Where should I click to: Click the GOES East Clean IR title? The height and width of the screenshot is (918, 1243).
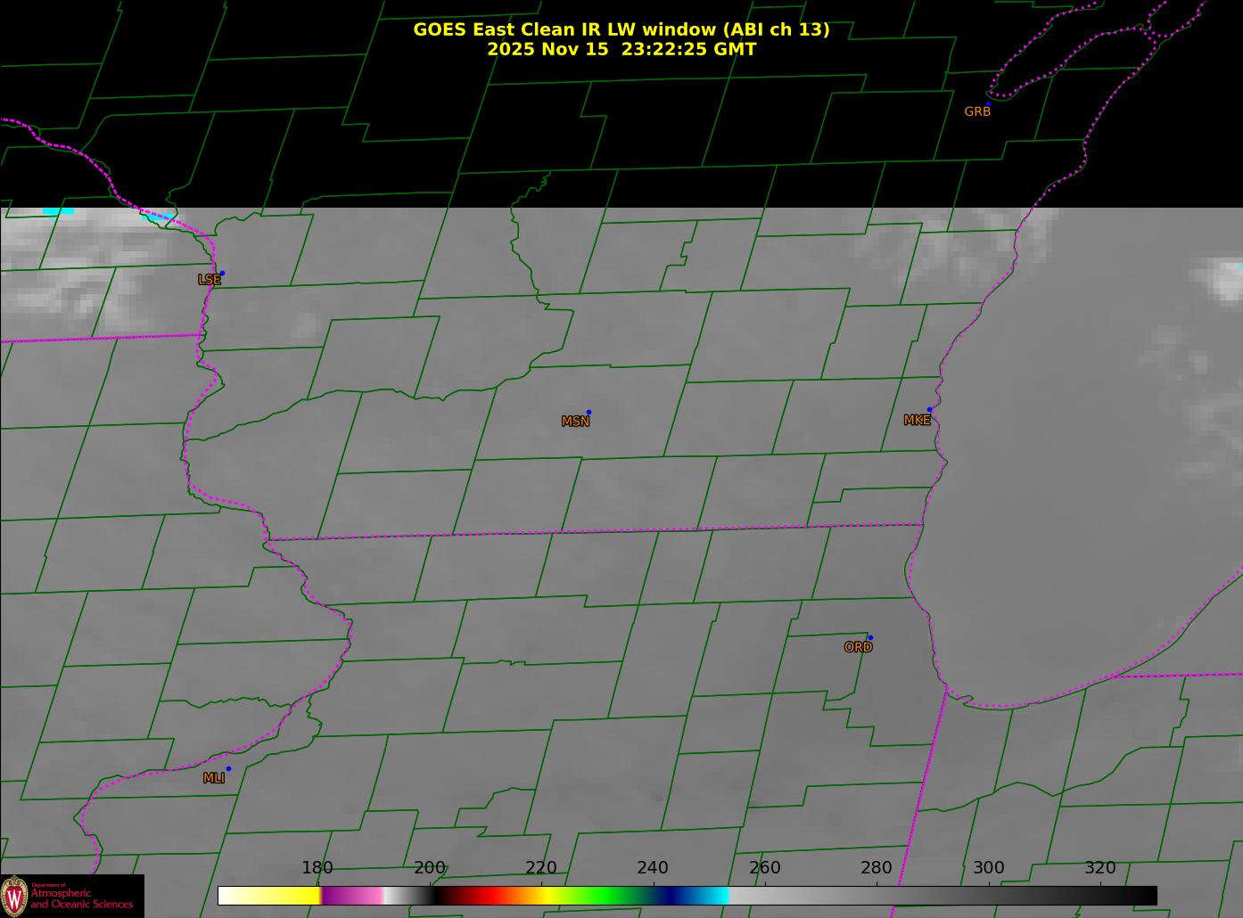[621, 29]
